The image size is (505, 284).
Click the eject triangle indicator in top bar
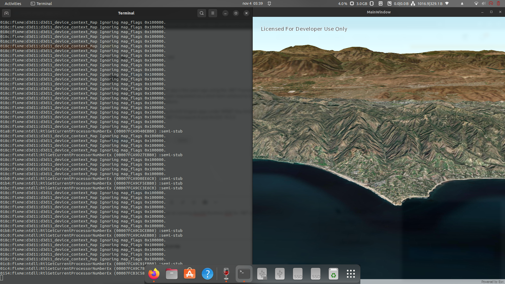[462, 3]
